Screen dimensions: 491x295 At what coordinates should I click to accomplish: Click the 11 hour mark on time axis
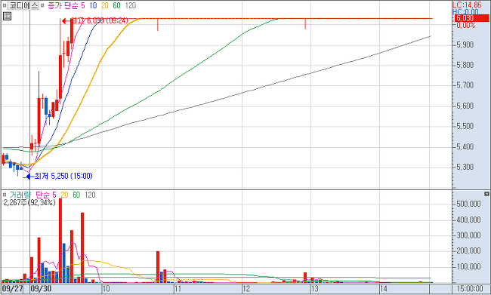(x=178, y=288)
